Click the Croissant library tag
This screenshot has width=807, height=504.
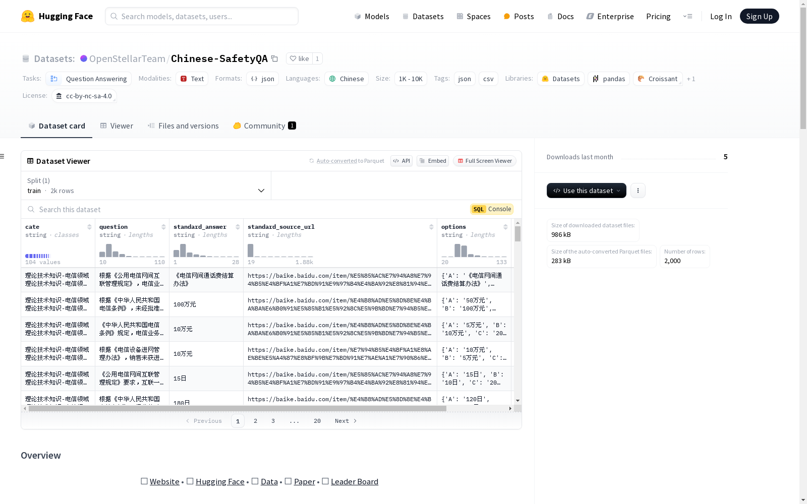click(x=658, y=79)
